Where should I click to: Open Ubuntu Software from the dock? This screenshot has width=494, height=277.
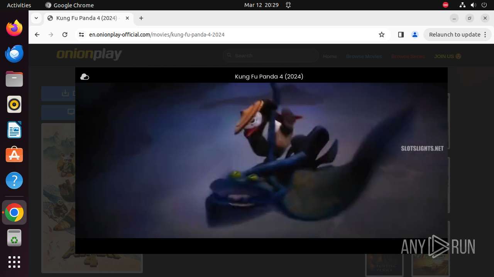(14, 155)
